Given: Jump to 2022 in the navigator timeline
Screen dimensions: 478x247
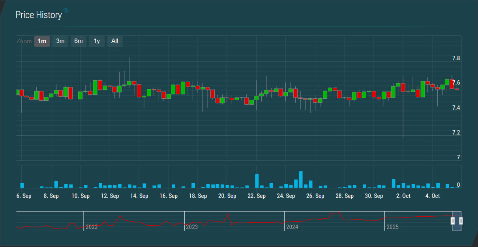Looking at the screenshot, I should pyautogui.click(x=92, y=227).
